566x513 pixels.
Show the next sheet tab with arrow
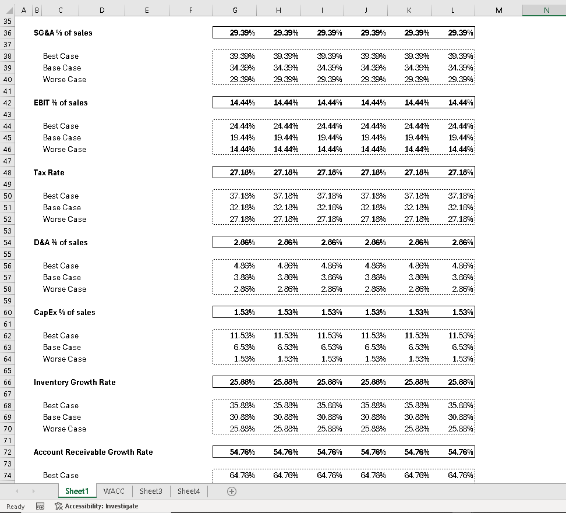(x=33, y=491)
